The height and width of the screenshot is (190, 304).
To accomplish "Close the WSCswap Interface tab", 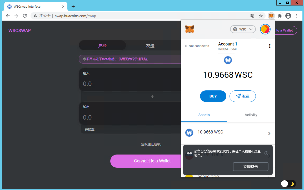I will pos(63,7).
